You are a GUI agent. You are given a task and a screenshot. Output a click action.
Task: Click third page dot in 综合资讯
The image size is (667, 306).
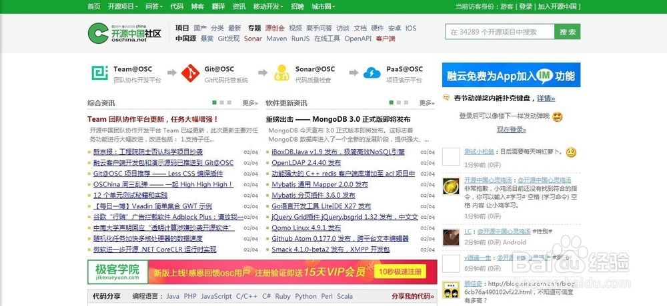click(x=229, y=102)
